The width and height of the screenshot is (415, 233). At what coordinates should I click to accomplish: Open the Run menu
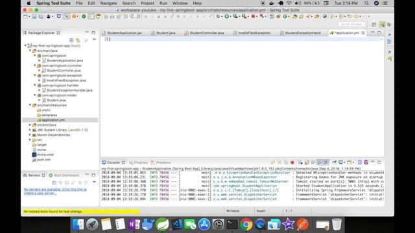point(163,3)
